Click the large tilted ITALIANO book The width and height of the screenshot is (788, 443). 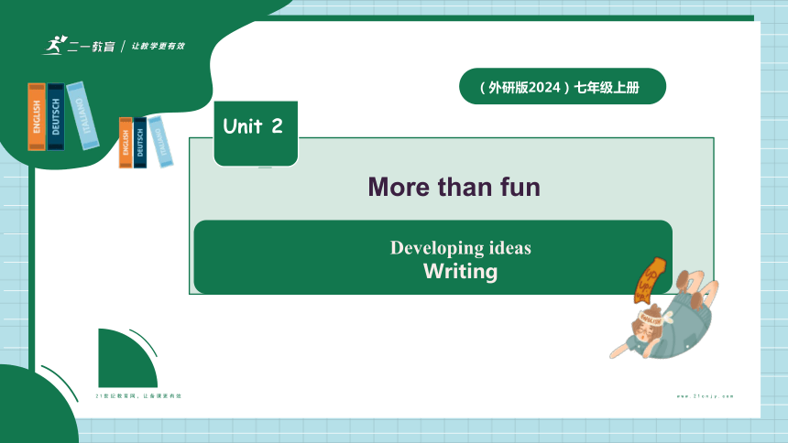click(82, 115)
